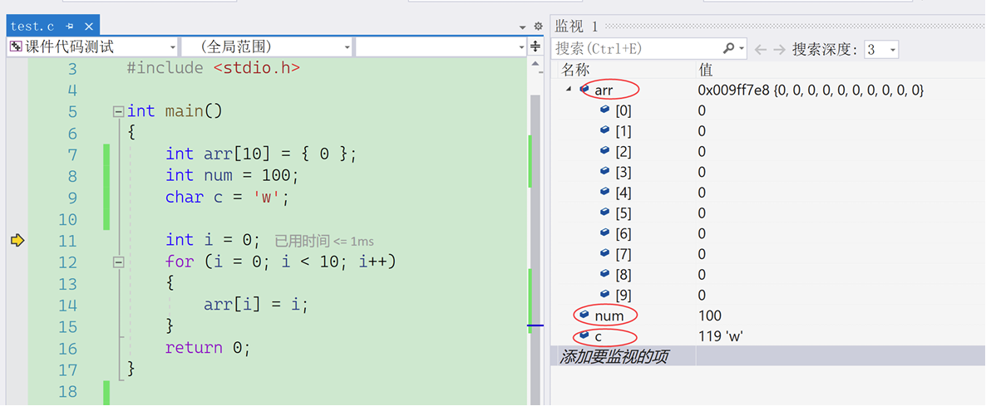The height and width of the screenshot is (411, 986).
Task: Select the [9] array element row
Action: [768, 295]
